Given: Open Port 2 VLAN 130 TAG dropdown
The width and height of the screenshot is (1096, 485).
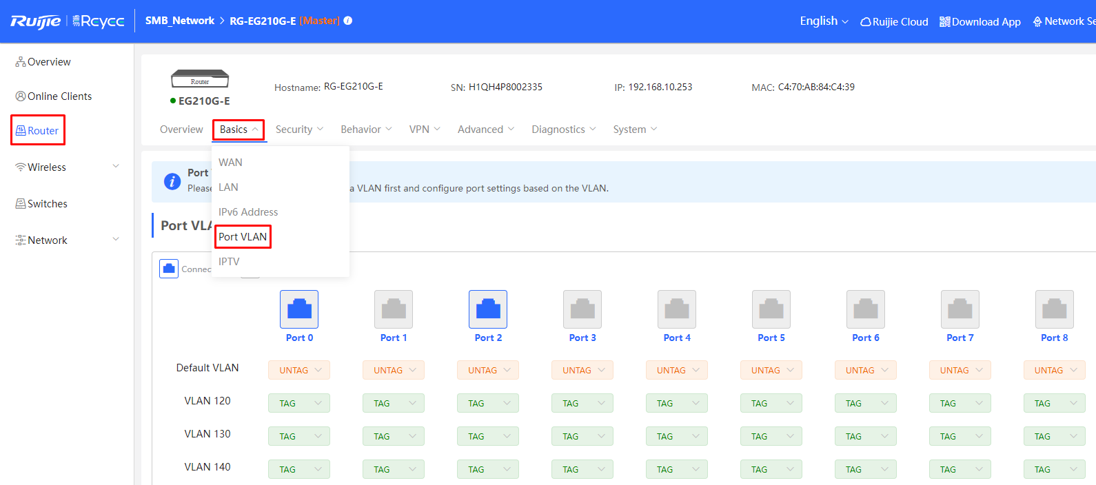Looking at the screenshot, I should tap(488, 436).
